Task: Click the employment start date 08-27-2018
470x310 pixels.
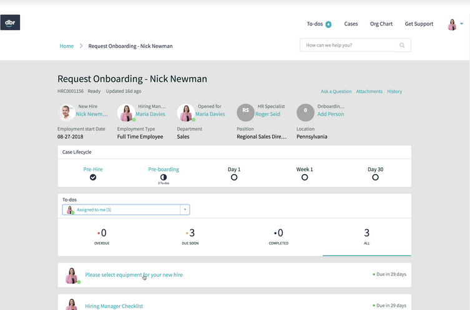Action: [x=71, y=137]
